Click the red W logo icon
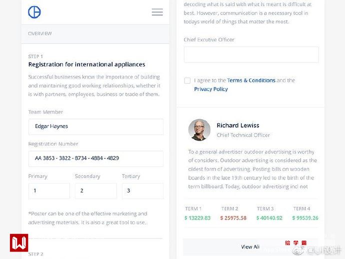 point(19,243)
